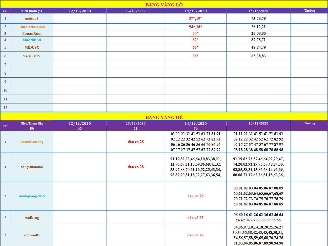Viewport: 328px width, 246px height.
Task: Select nick ConanRum
Action: pos(32,33)
